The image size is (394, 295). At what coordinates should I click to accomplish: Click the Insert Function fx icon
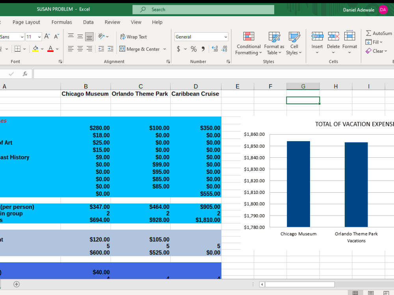pyautogui.click(x=25, y=74)
